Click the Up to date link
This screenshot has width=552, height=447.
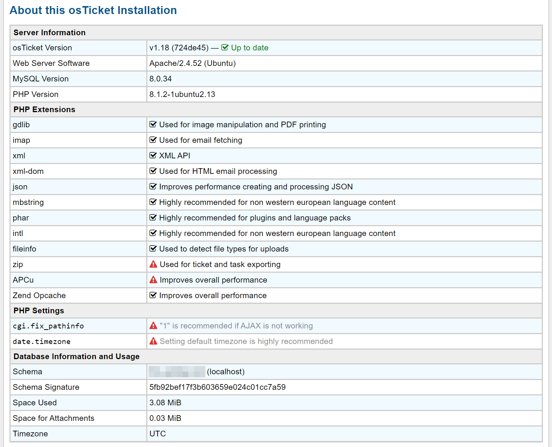tap(249, 48)
